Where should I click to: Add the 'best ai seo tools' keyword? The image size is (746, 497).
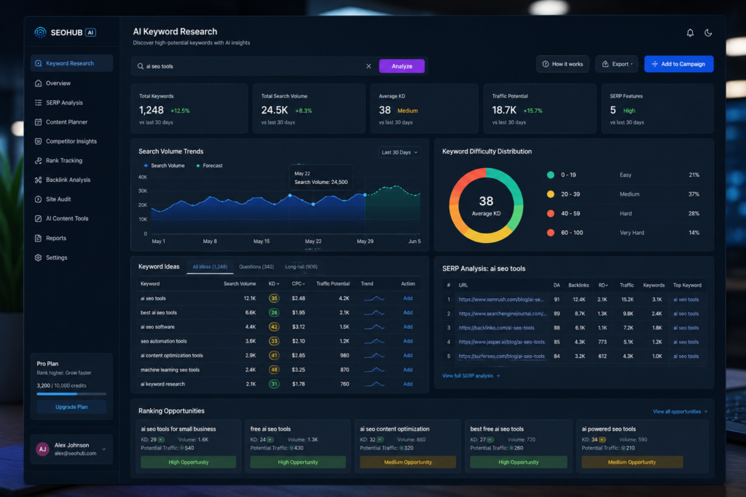408,313
